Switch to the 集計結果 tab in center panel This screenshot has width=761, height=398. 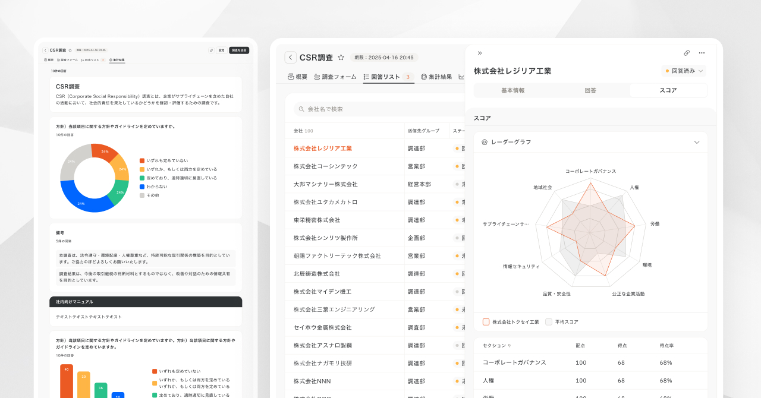click(x=436, y=77)
